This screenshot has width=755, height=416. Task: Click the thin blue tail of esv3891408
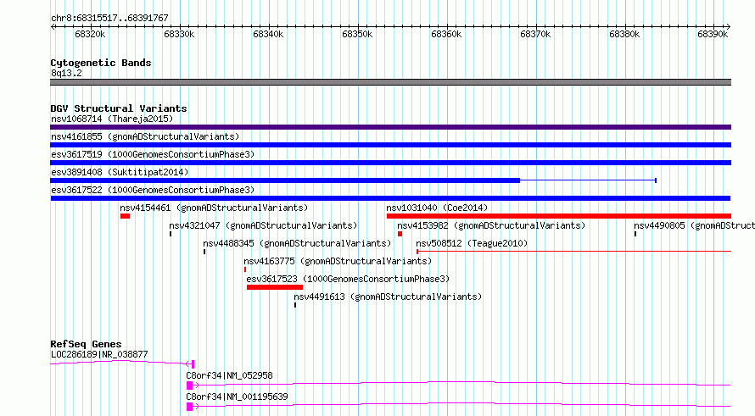589,180
